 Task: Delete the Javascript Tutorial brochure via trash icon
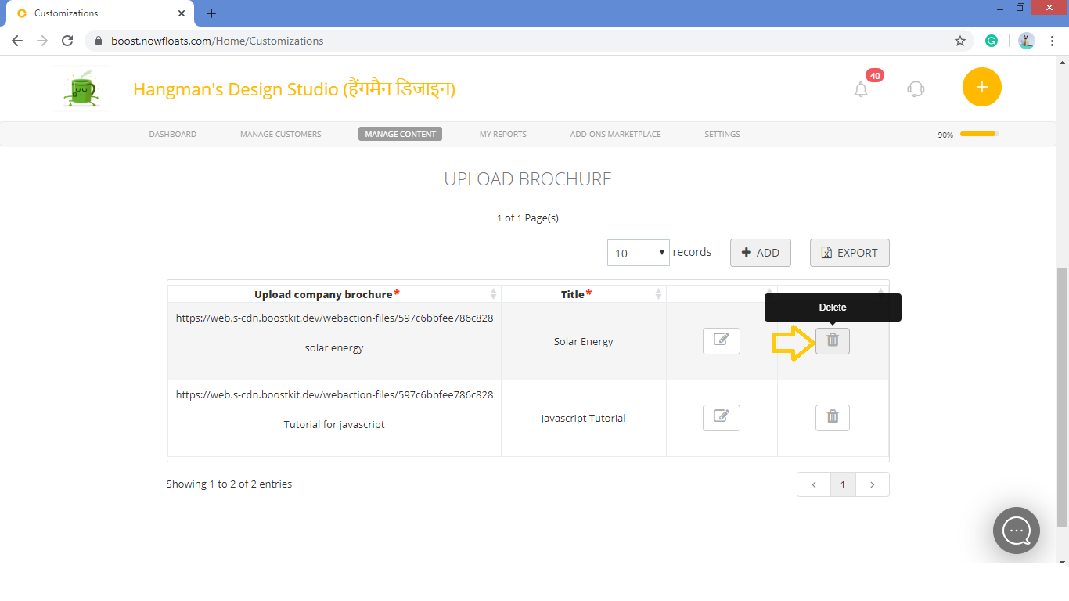(832, 417)
